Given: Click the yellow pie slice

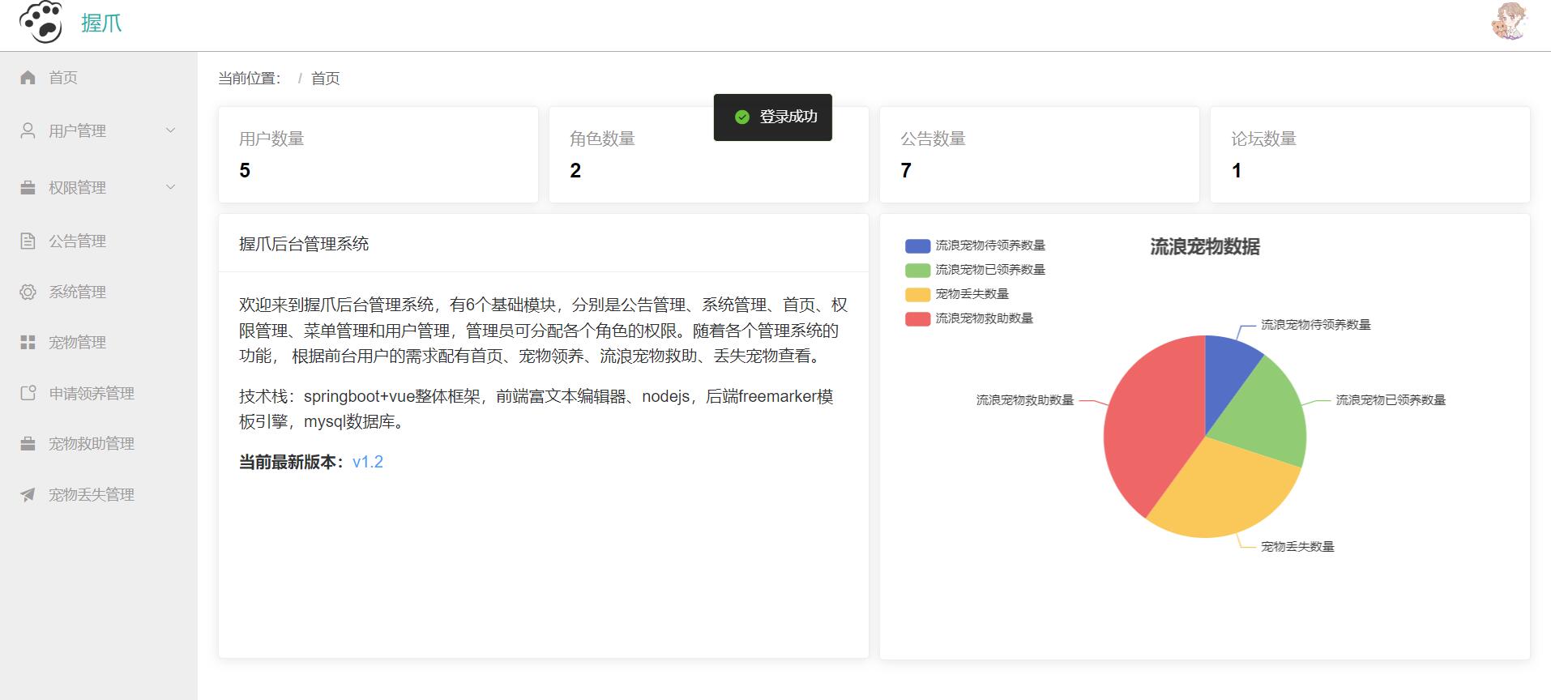Looking at the screenshot, I should [x=1224, y=490].
